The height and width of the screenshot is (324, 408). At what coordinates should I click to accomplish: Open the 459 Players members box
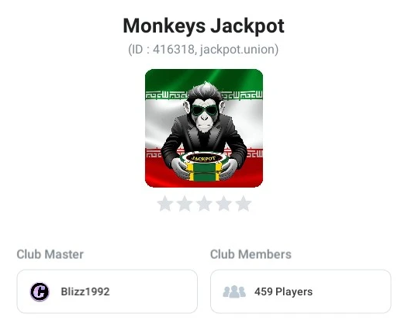tap(300, 291)
